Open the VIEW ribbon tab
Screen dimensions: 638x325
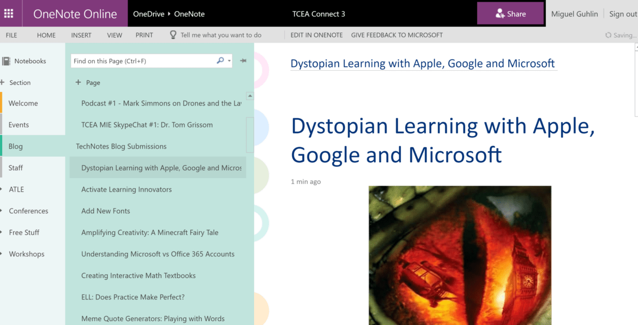[115, 35]
